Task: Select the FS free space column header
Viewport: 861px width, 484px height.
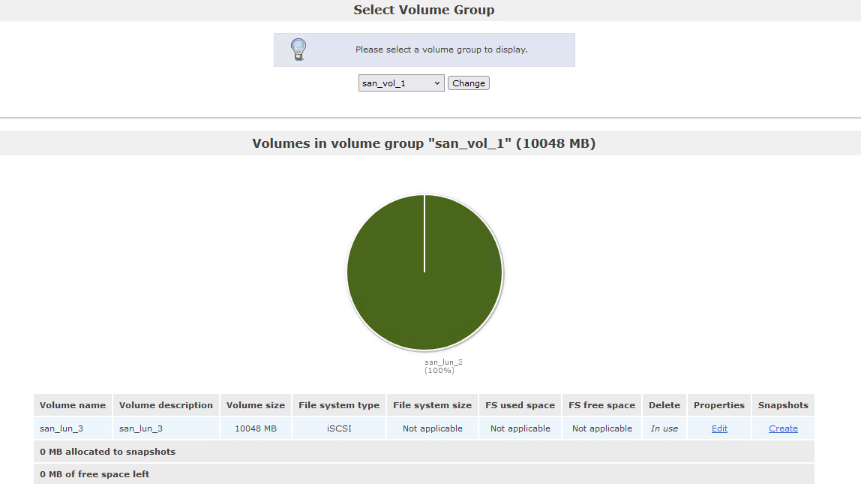Action: 601,405
